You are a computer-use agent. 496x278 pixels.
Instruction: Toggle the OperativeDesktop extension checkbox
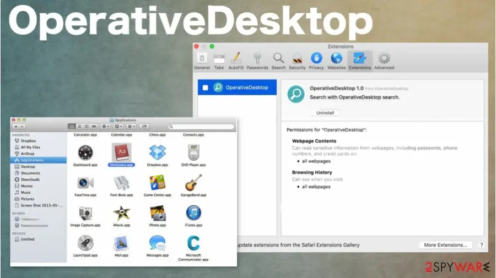206,88
